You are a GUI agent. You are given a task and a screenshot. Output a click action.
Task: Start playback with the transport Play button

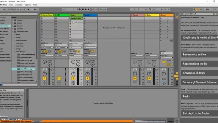pos(80,9)
